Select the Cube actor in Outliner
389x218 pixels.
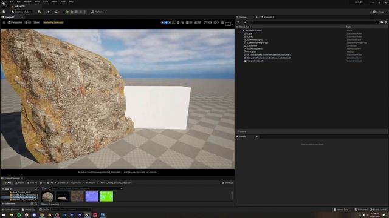[250, 34]
